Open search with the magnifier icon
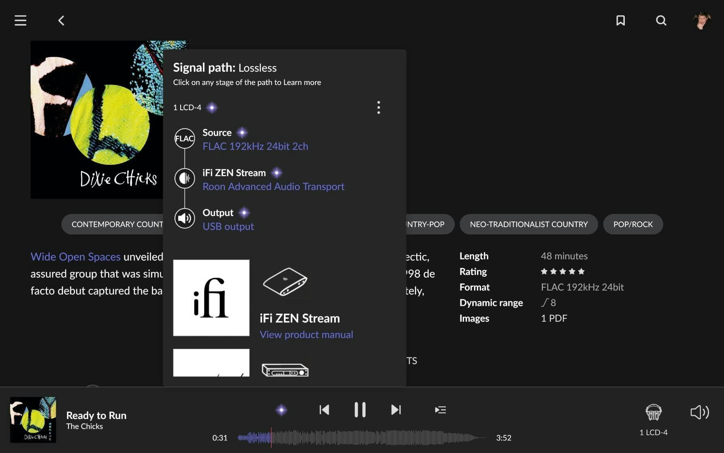This screenshot has height=453, width=724. click(661, 21)
